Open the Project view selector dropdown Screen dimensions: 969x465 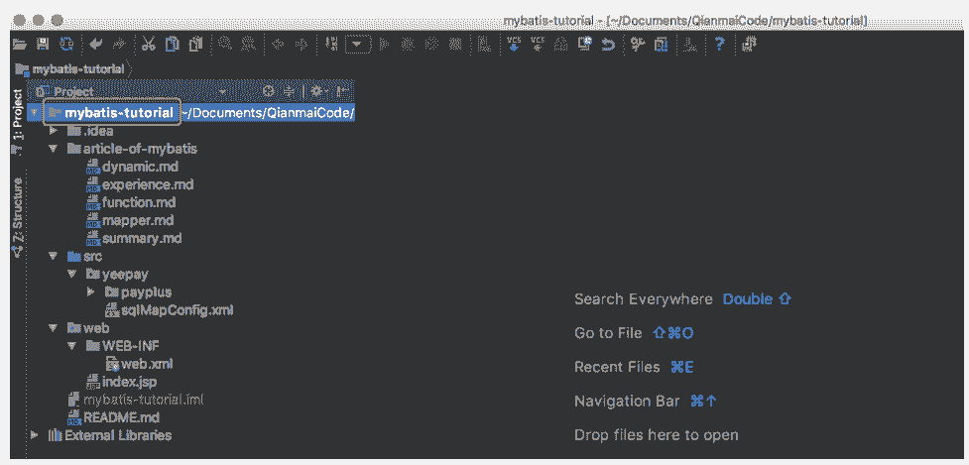[223, 91]
